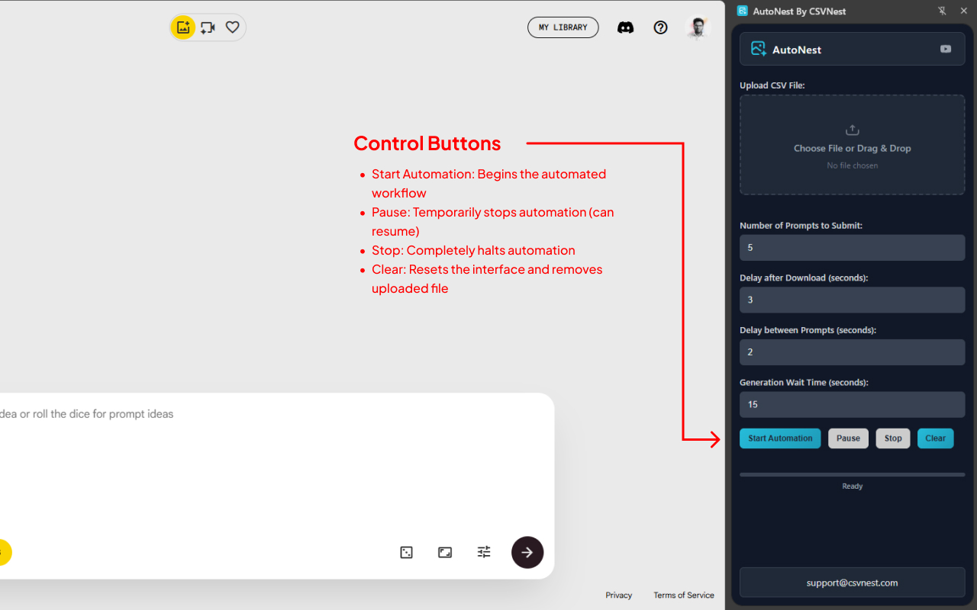Click the No file chosen text

[x=853, y=165]
